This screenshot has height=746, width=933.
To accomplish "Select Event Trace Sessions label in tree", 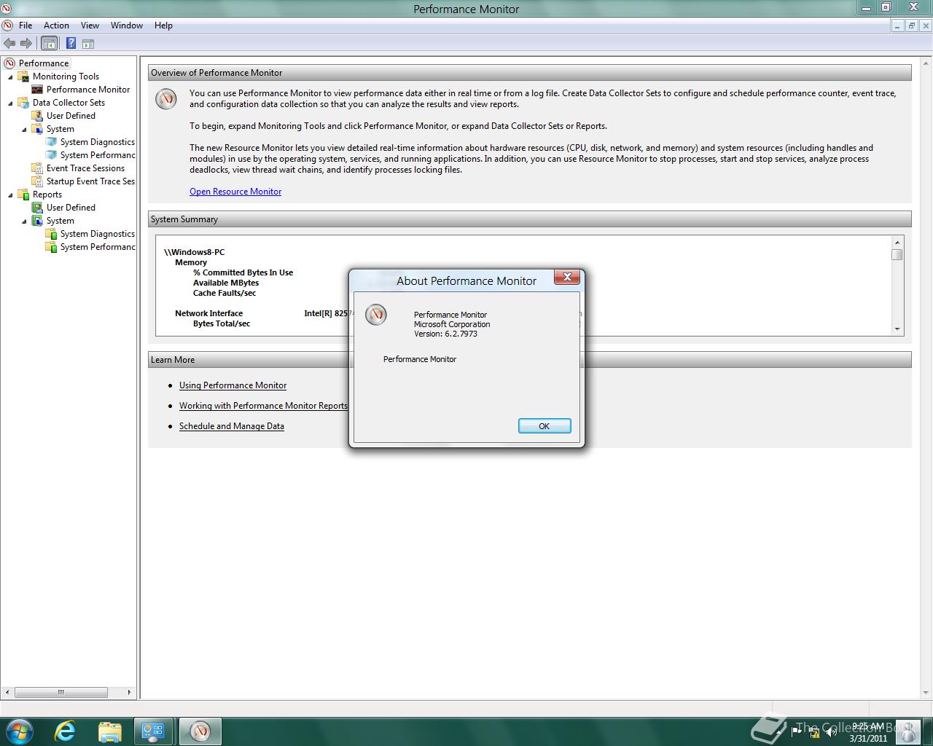I will click(86, 168).
